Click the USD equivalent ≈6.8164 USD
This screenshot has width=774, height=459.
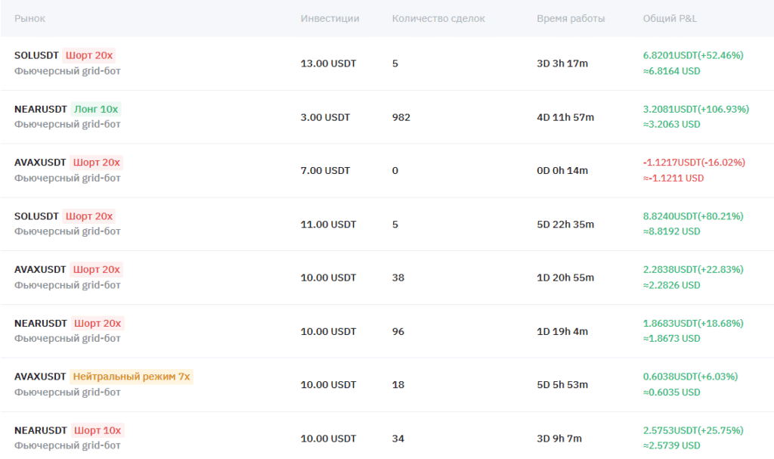tap(671, 71)
